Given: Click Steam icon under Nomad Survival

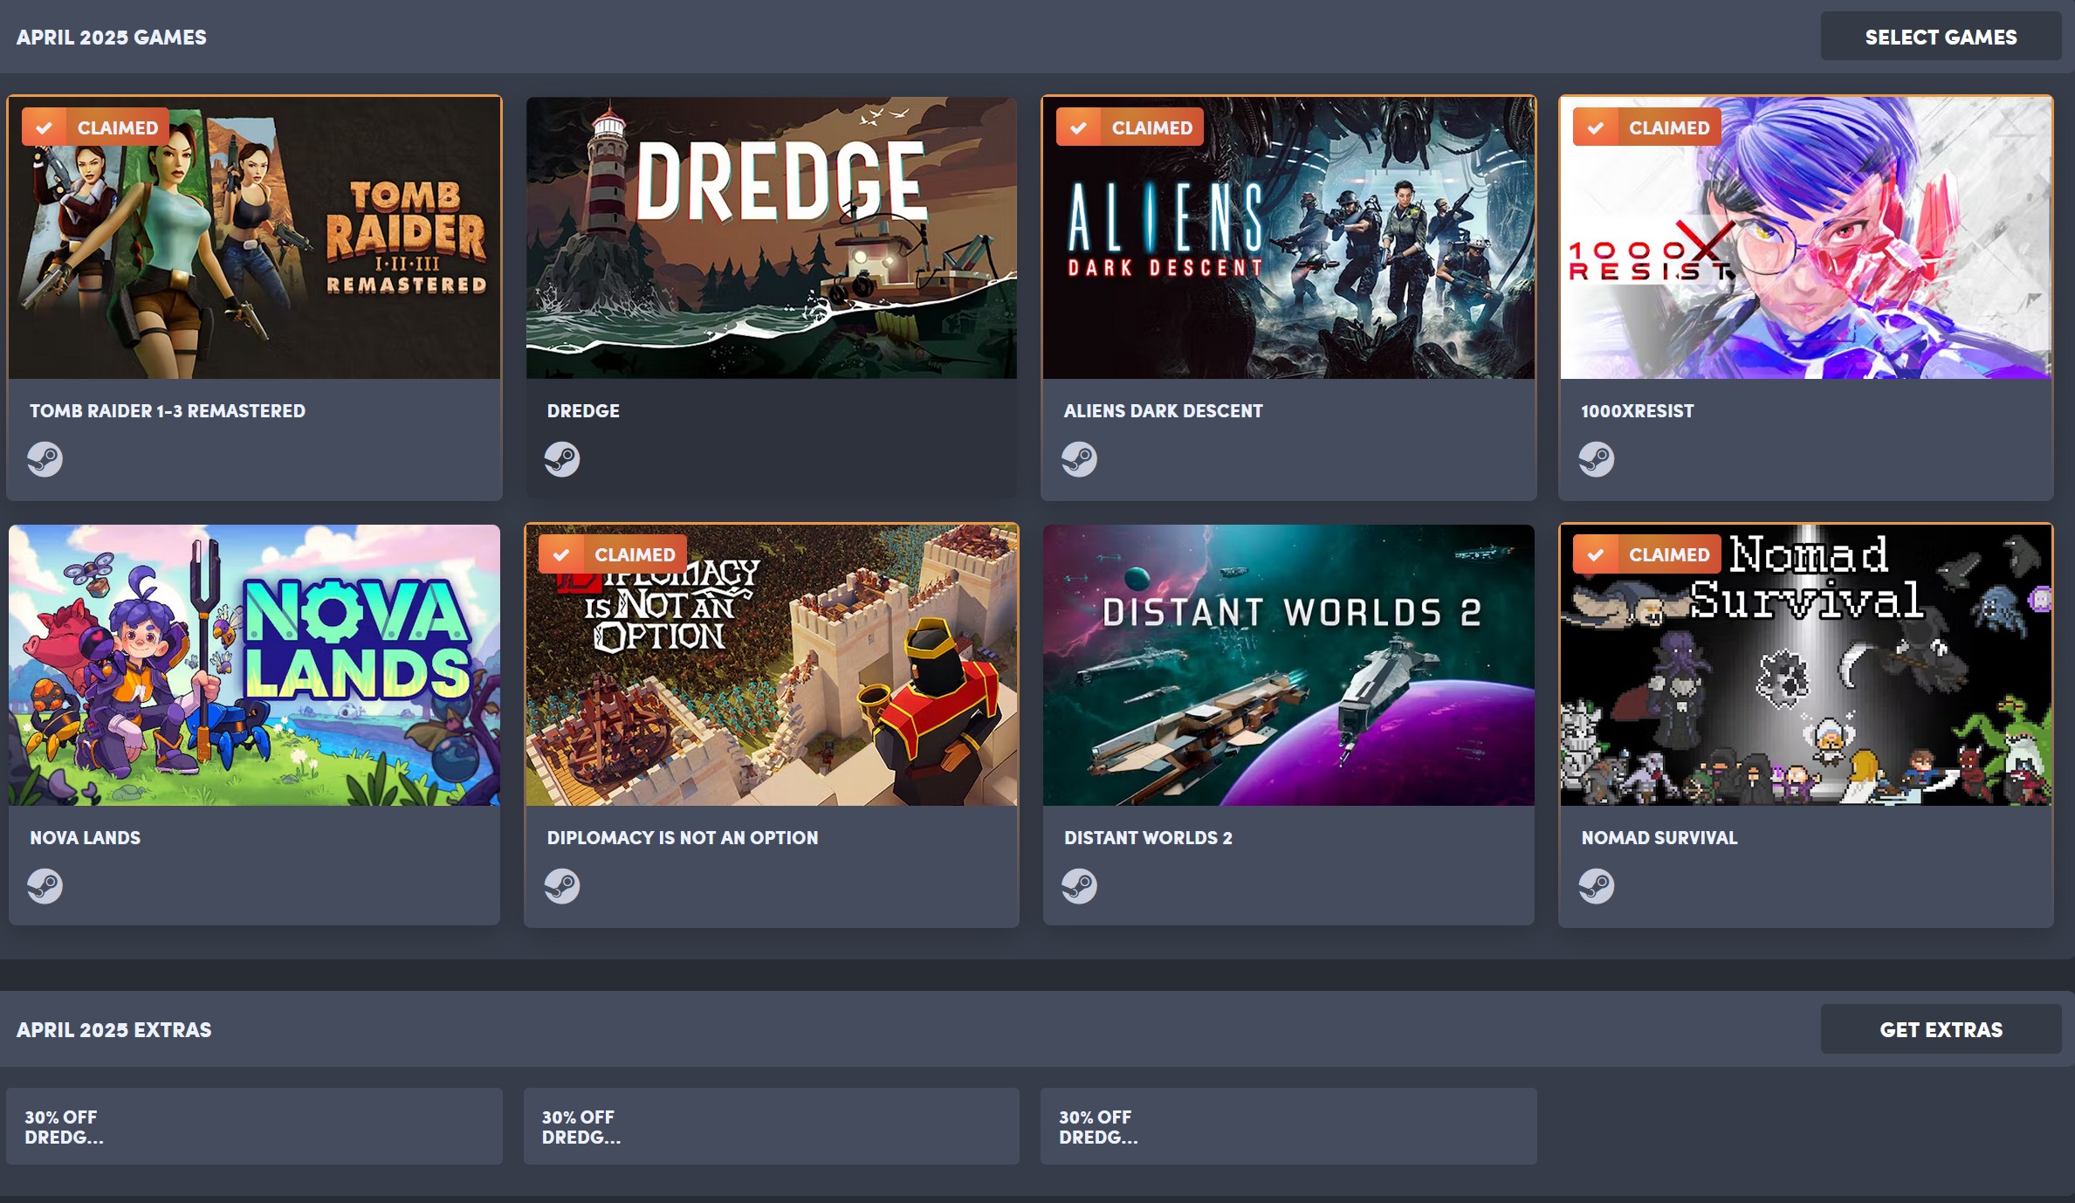Looking at the screenshot, I should click(x=1597, y=886).
